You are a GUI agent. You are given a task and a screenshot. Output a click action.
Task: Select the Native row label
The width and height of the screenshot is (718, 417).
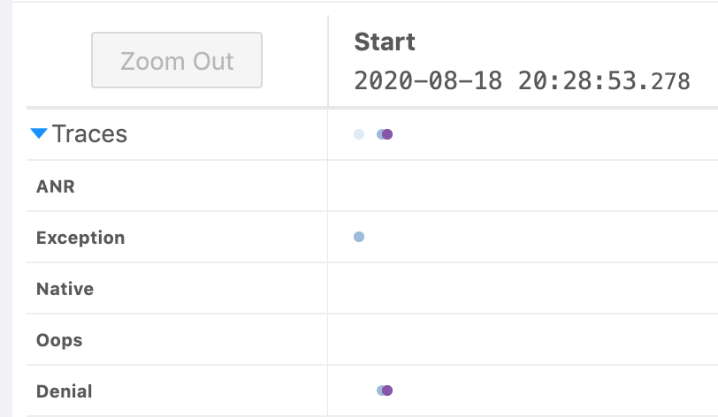65,289
